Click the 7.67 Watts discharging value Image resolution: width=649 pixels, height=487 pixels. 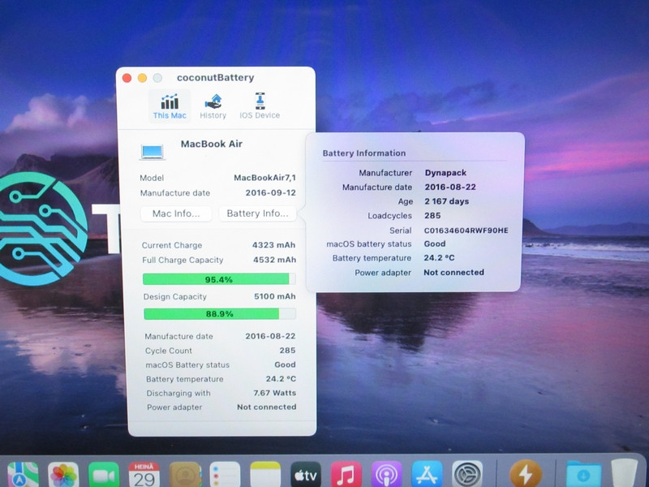[x=275, y=393]
